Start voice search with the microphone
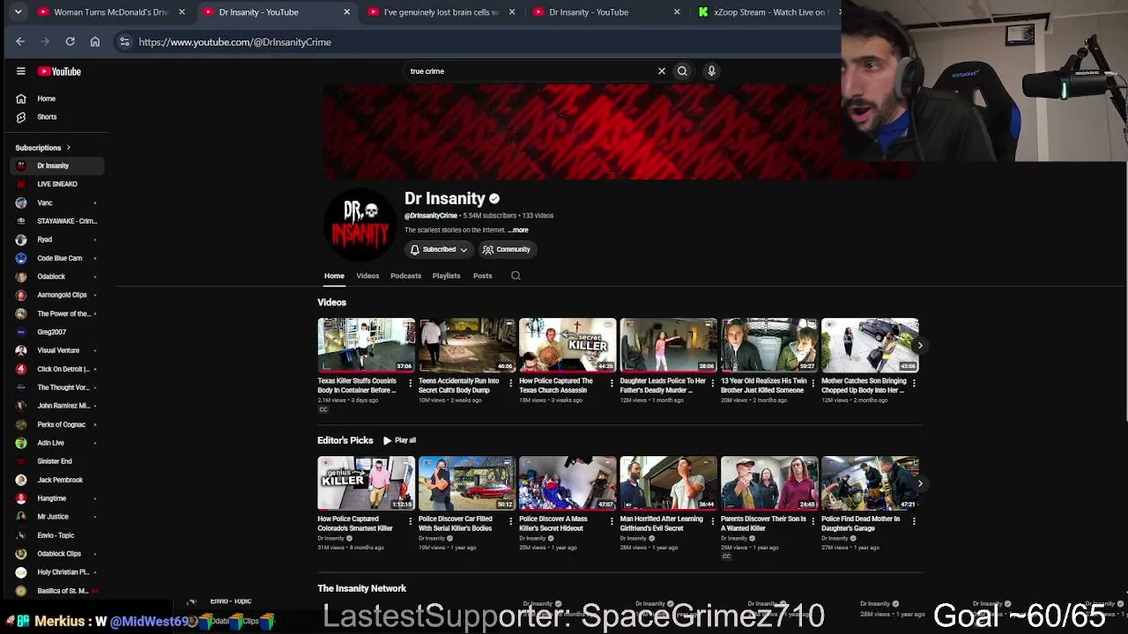Viewport: 1128px width, 634px height. [711, 71]
